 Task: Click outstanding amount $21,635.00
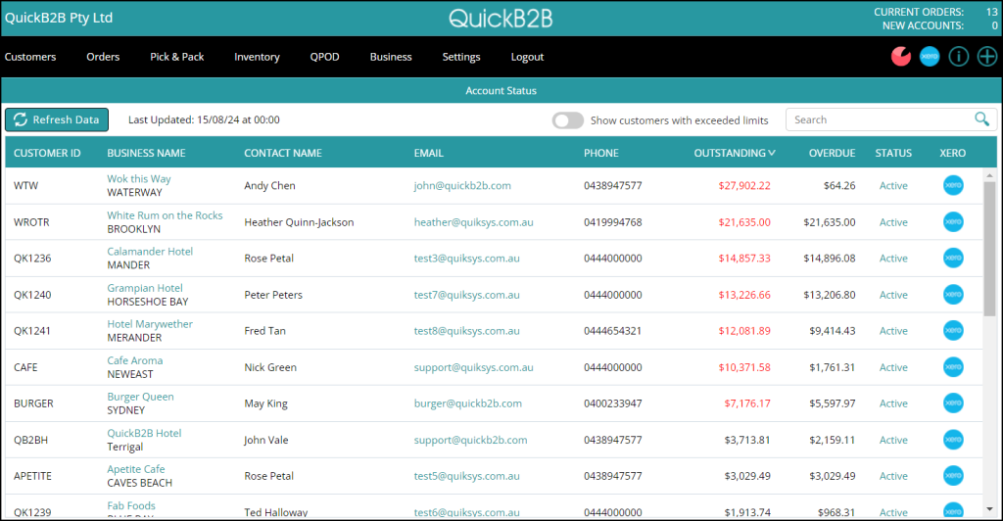pyautogui.click(x=744, y=222)
